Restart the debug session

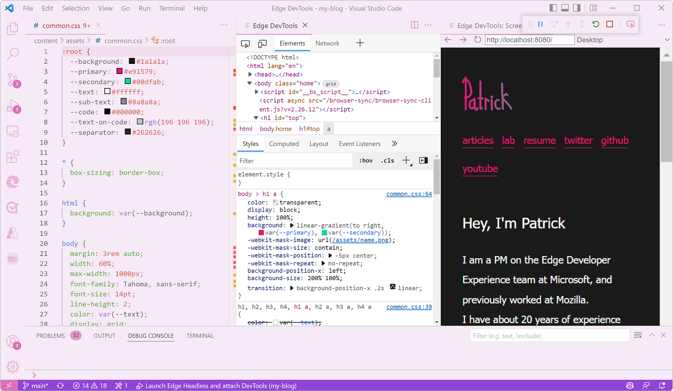click(596, 24)
